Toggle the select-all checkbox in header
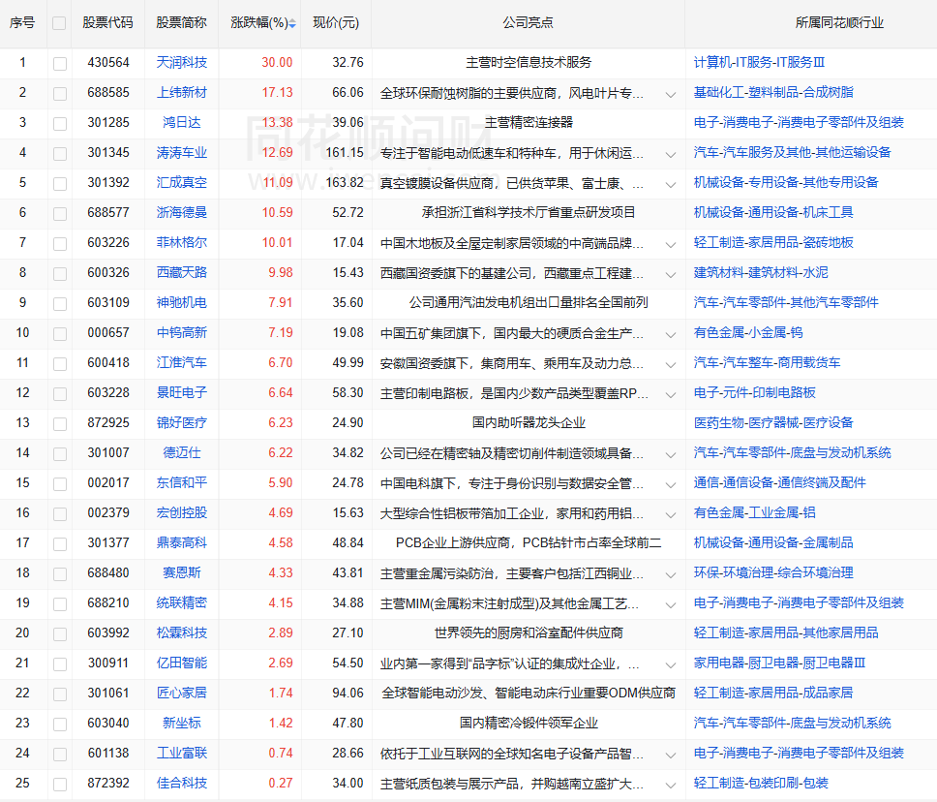 coord(58,23)
